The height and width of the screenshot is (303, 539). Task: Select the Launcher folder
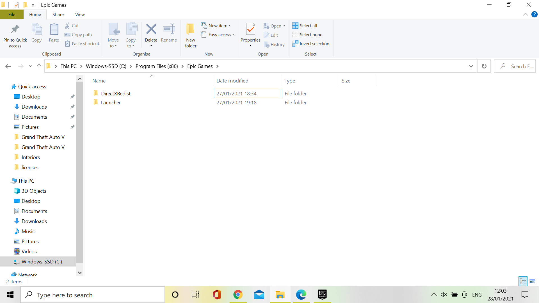tap(111, 103)
